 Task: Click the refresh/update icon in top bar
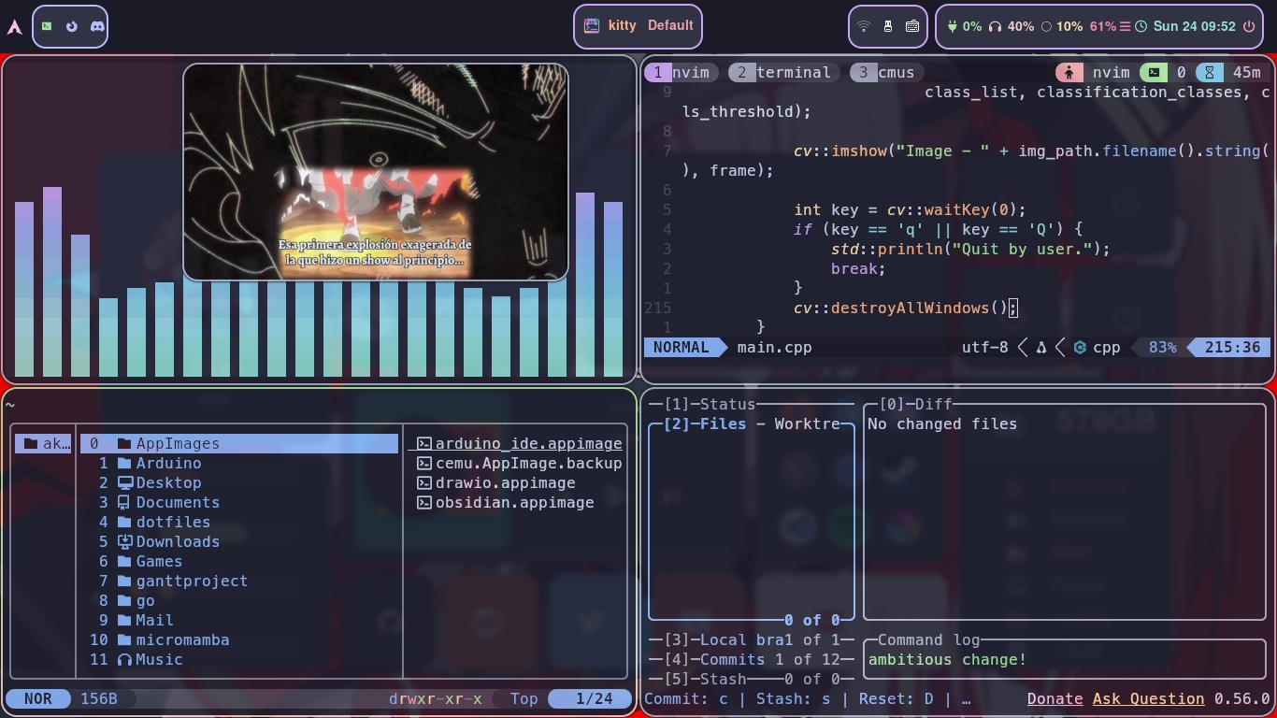72,26
